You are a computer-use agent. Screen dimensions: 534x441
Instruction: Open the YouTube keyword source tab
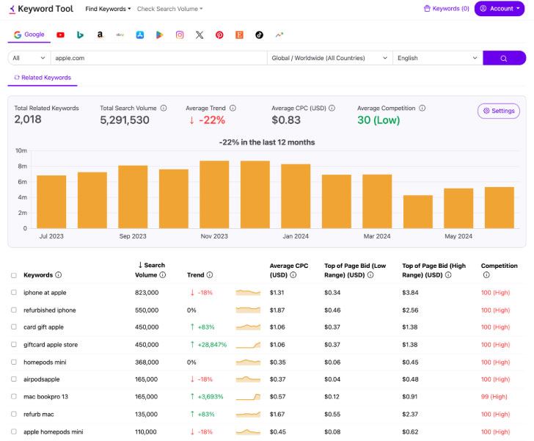click(61, 34)
